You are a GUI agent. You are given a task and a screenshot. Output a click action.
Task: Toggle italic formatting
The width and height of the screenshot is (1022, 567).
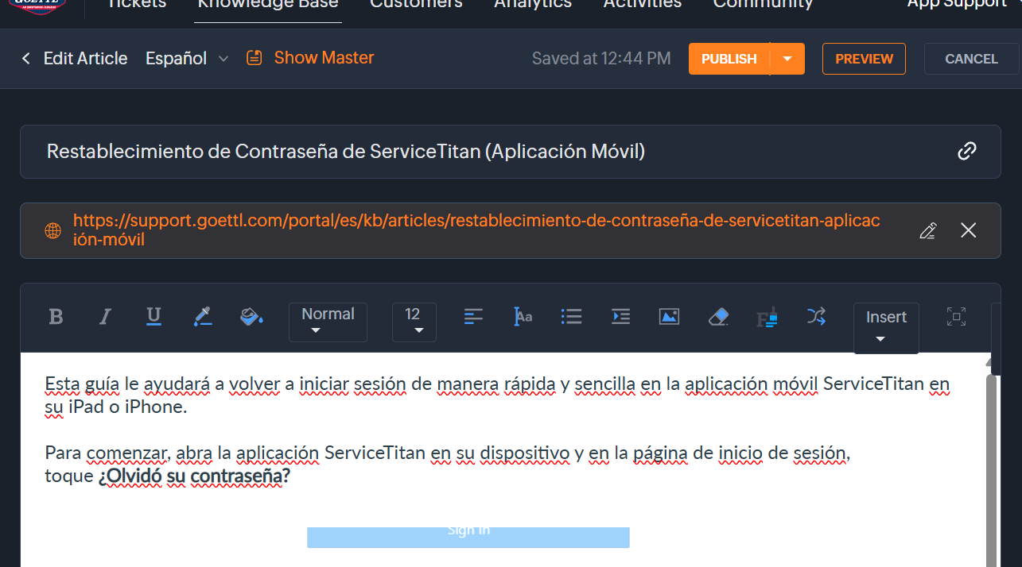(x=104, y=317)
